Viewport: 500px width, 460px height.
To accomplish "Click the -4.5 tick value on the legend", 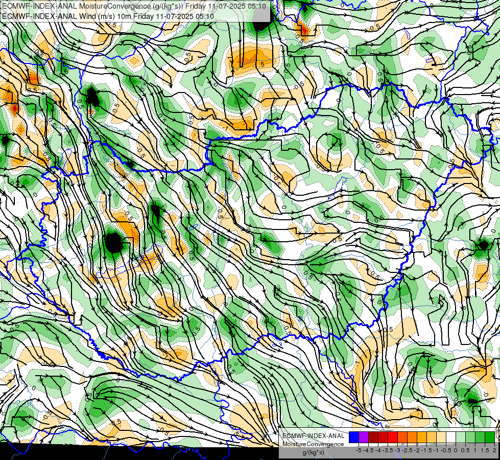I will click(x=368, y=450).
